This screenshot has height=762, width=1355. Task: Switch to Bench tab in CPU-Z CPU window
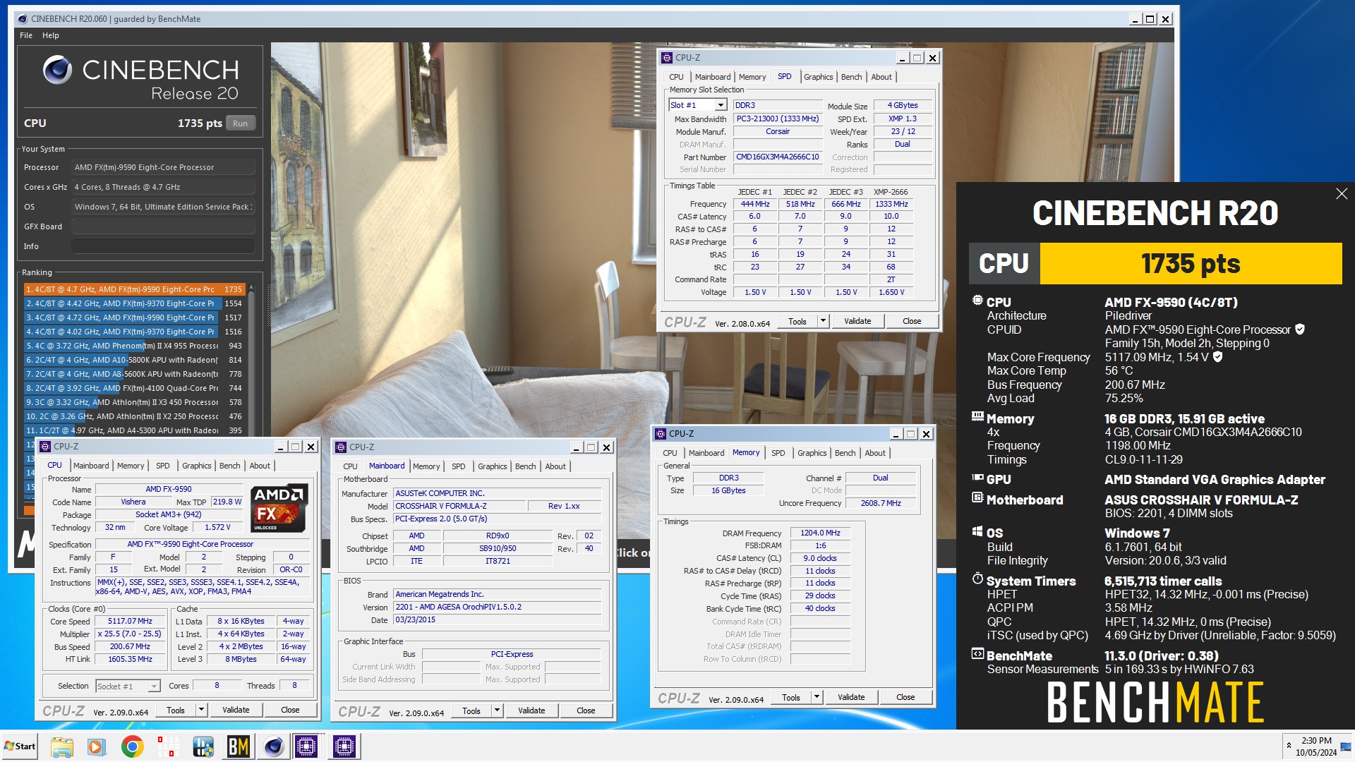tap(229, 466)
